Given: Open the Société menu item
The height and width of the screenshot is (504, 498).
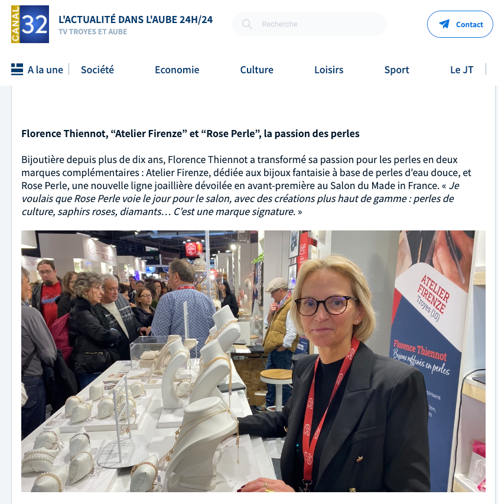Looking at the screenshot, I should (97, 70).
